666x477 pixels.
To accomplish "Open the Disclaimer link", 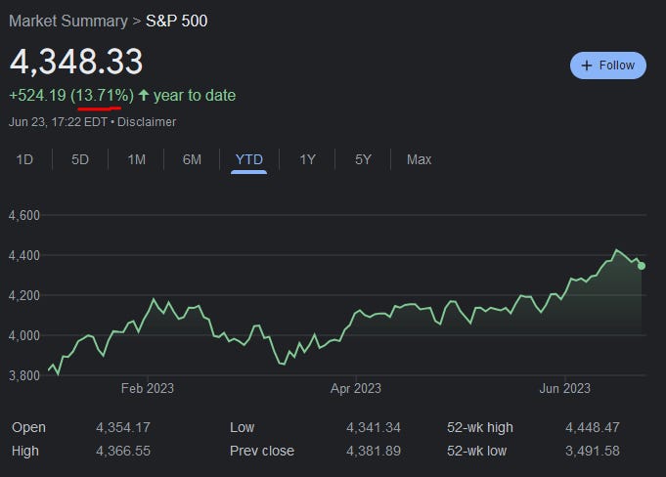I will point(147,122).
